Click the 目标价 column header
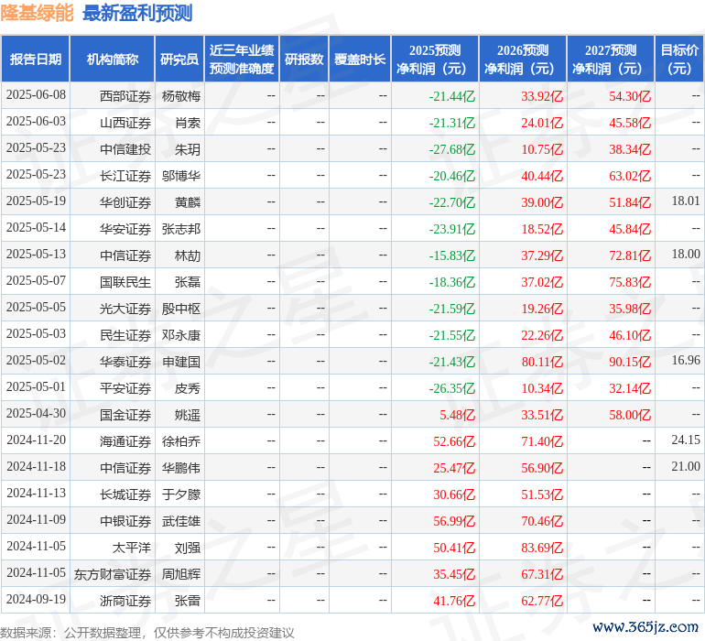Viewport: 705px width, 641px height. pos(679,60)
